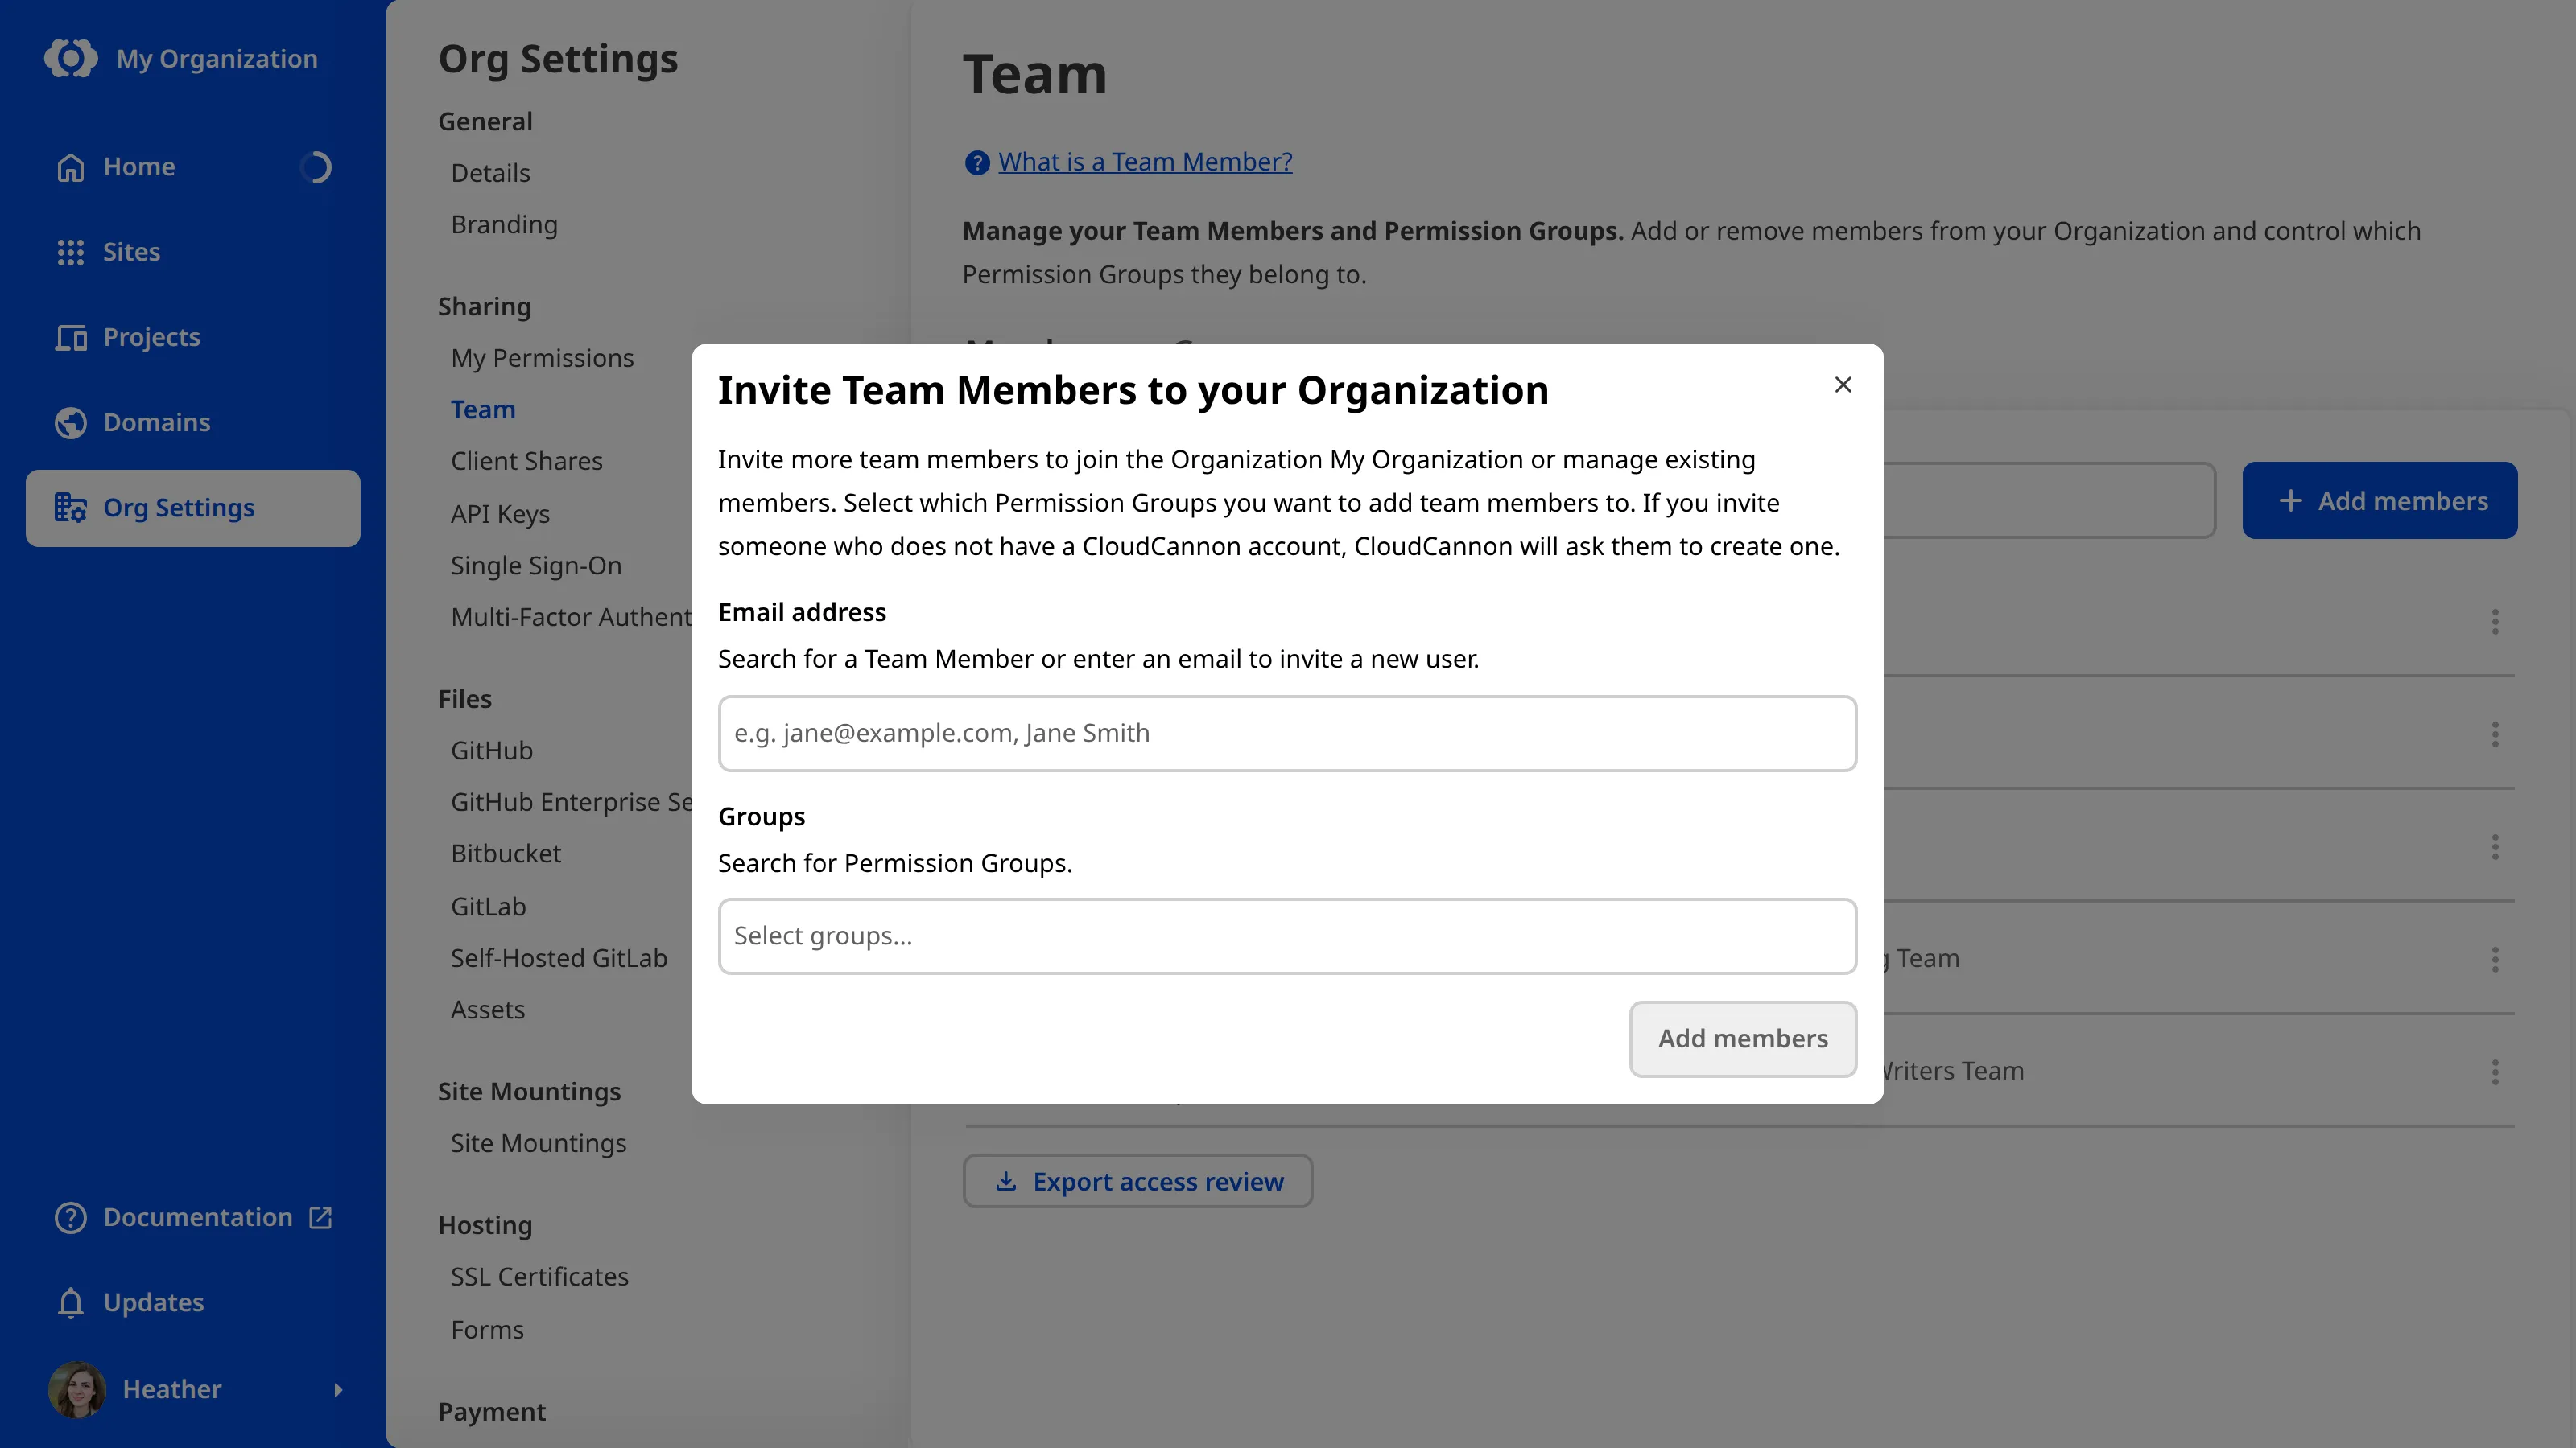Click the CloudCannon logo icon
Screen dimensions: 2576x1448
(71, 58)
